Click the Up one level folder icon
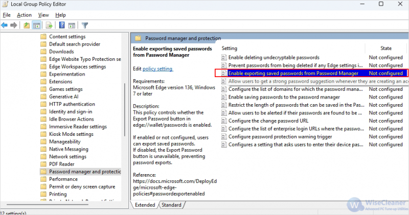 [x=27, y=25]
